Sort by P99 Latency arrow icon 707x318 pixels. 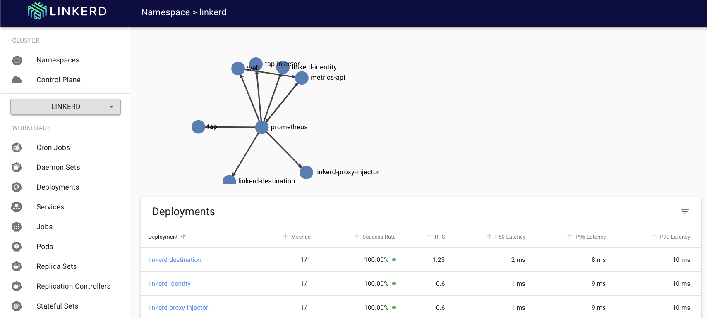click(x=654, y=237)
